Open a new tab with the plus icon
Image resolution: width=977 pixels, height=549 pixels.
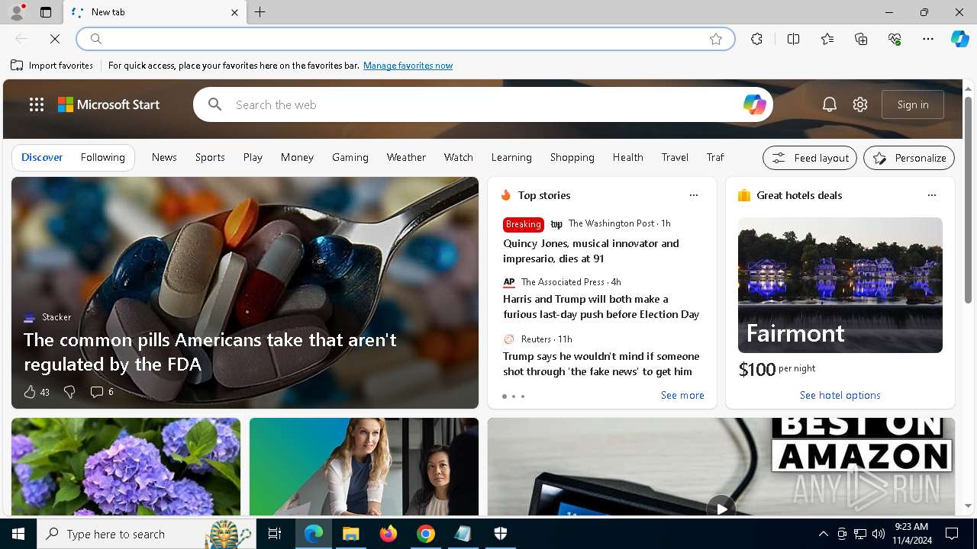pyautogui.click(x=260, y=12)
